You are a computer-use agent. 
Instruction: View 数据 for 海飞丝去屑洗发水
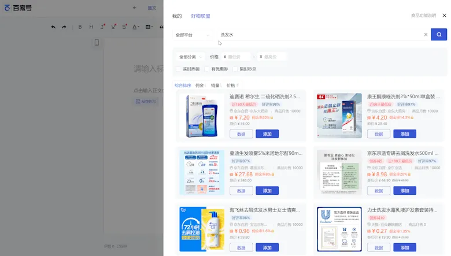[x=241, y=247]
